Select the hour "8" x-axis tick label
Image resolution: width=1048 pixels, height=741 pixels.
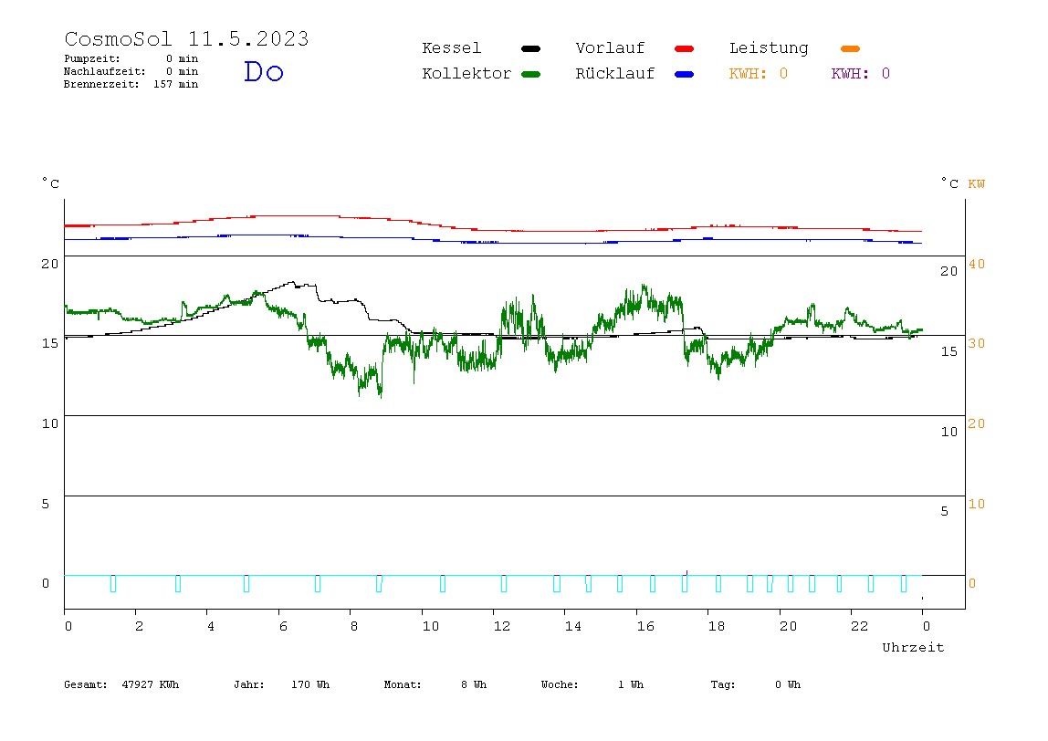pyautogui.click(x=354, y=627)
